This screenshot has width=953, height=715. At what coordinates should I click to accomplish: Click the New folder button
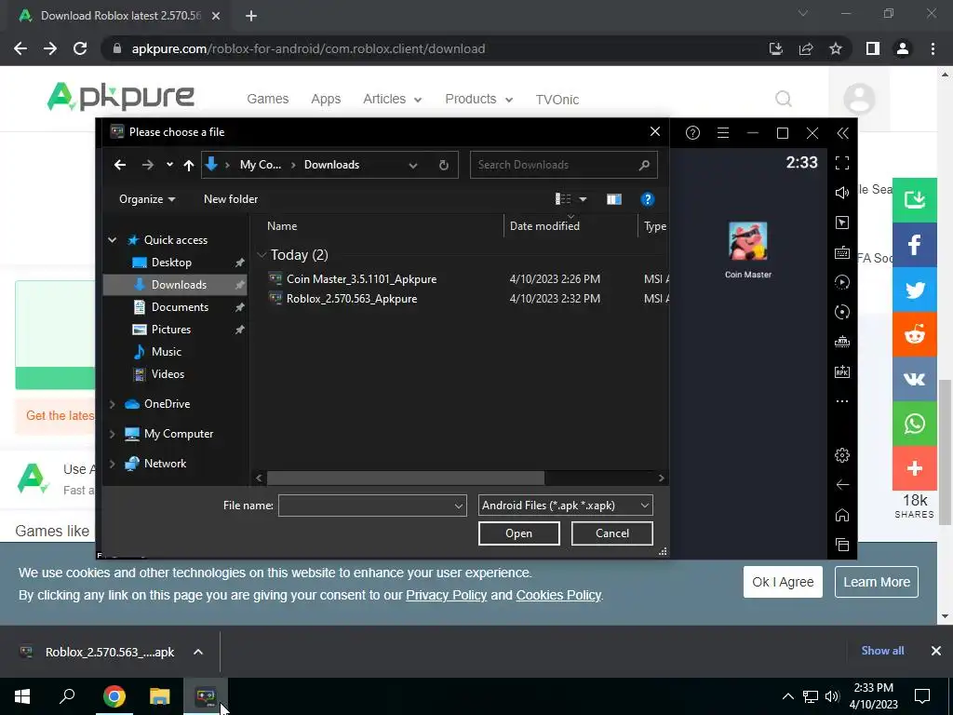click(x=231, y=199)
